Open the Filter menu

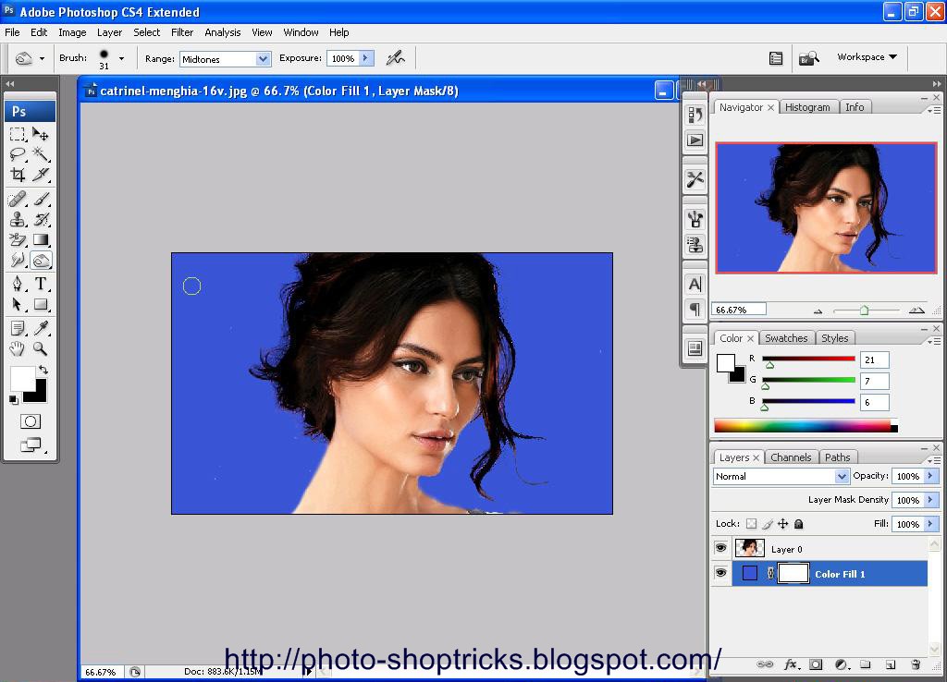182,32
